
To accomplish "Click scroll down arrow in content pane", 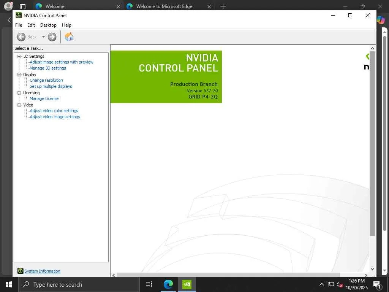I will [372, 269].
